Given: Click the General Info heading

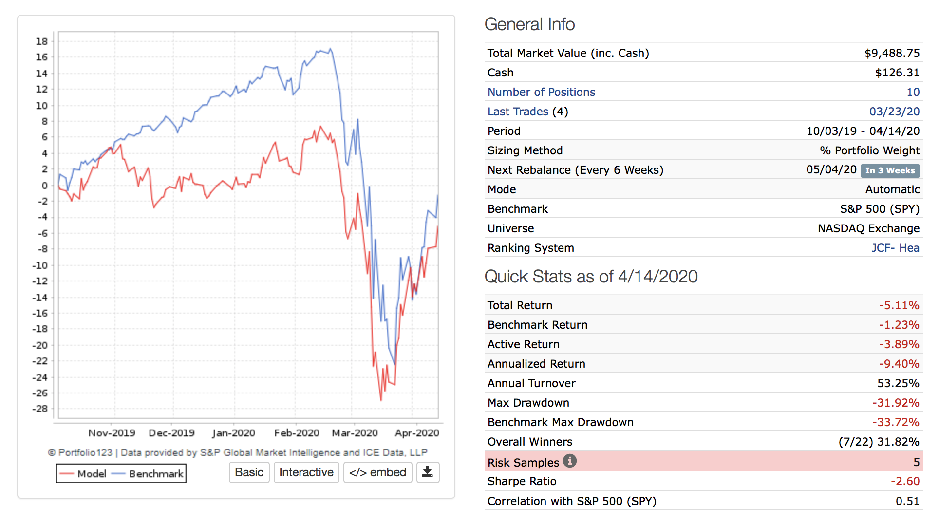Looking at the screenshot, I should pyautogui.click(x=529, y=24).
